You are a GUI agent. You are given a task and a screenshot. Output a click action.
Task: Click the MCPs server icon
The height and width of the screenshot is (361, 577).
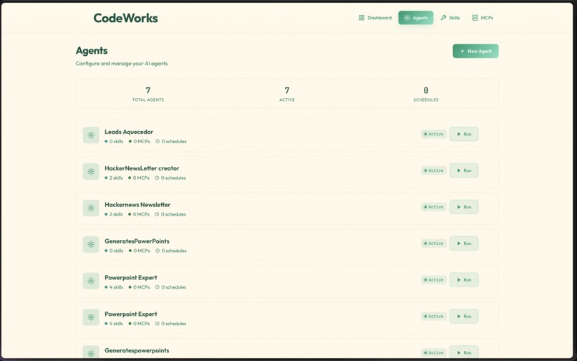click(x=475, y=18)
